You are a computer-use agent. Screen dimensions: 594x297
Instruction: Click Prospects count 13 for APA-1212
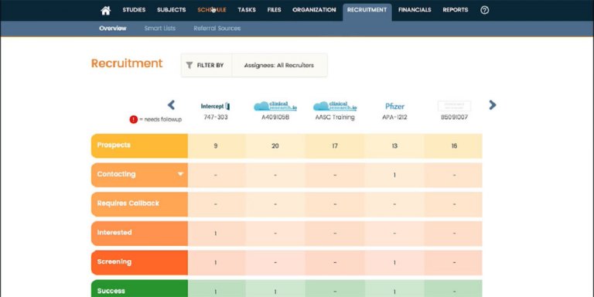click(394, 146)
